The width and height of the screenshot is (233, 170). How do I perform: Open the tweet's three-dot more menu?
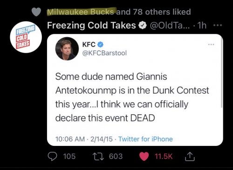218,25
